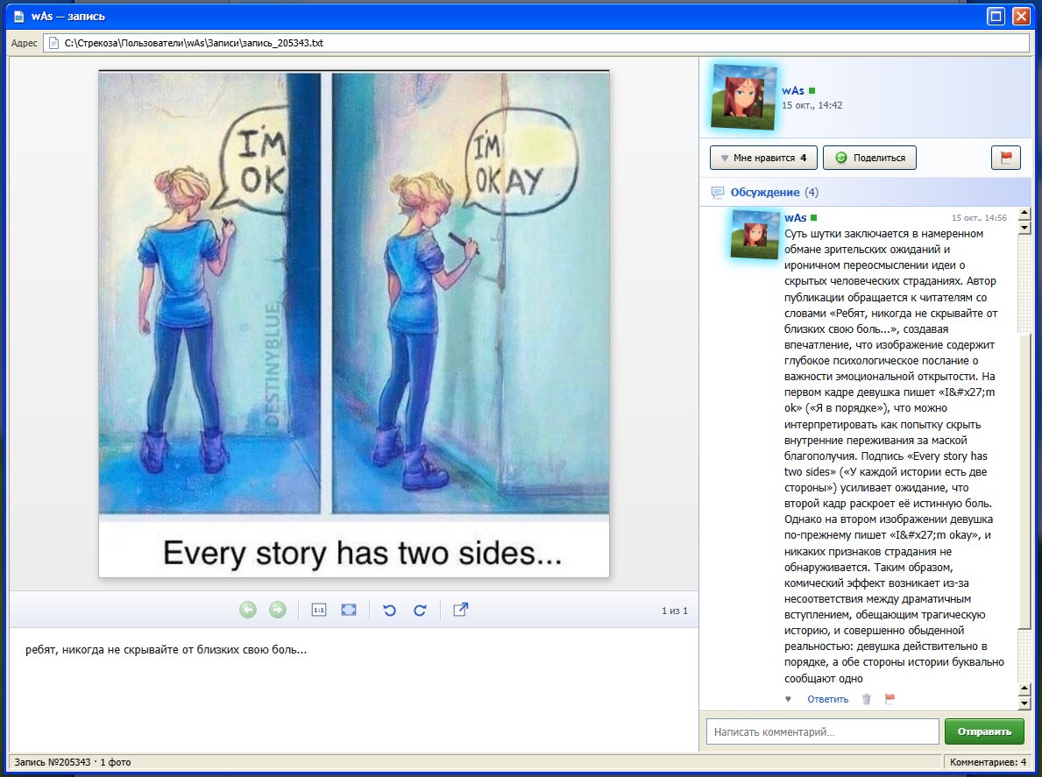Go to next photo with green right arrow
This screenshot has width=1042, height=777.
click(278, 610)
